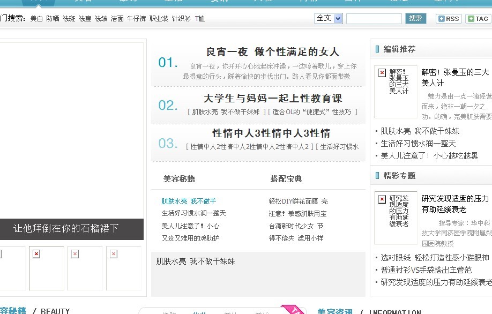Open link 轻松DIY鲜花面膜 亮
Image resolution: width=492 pixels, height=314 pixels.
[x=298, y=201]
